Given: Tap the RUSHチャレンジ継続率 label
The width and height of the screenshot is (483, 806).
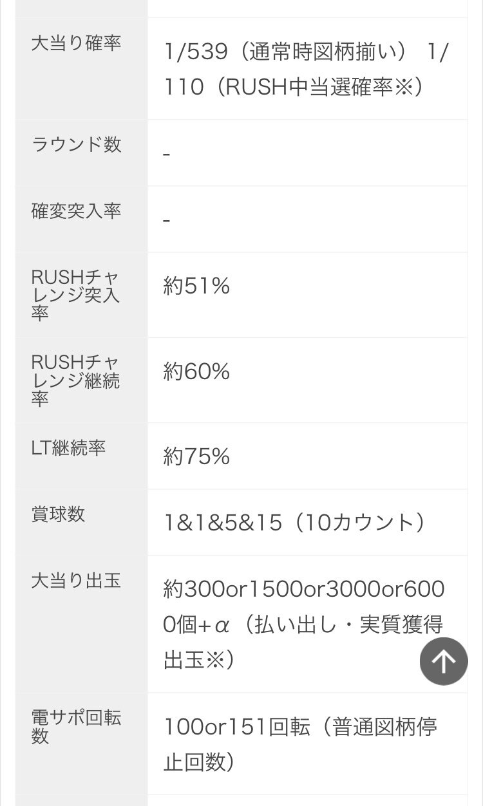Looking at the screenshot, I should click(x=76, y=380).
